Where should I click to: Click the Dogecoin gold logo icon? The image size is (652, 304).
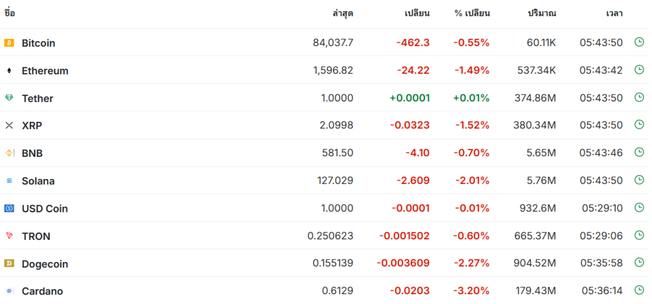tap(9, 264)
